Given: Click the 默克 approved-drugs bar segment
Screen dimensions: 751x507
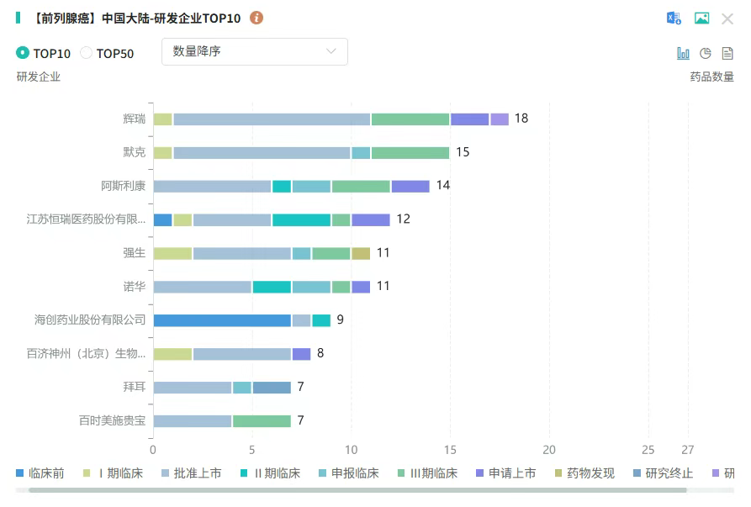Looking at the screenshot, I should coord(262,152).
